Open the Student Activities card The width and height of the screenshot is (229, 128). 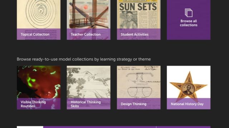[139, 20]
